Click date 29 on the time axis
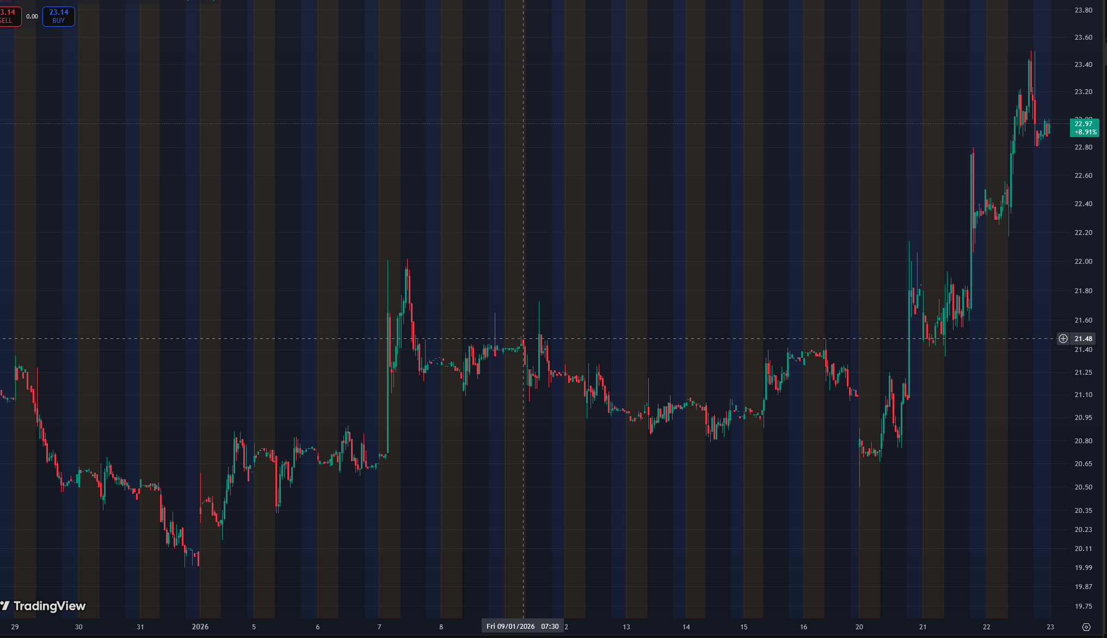Image resolution: width=1107 pixels, height=638 pixels. point(15,627)
